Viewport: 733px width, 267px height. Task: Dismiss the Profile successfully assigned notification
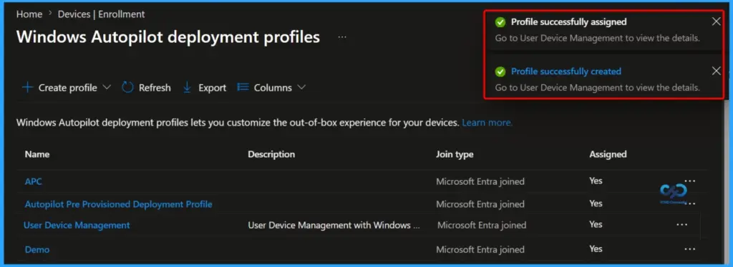716,21
